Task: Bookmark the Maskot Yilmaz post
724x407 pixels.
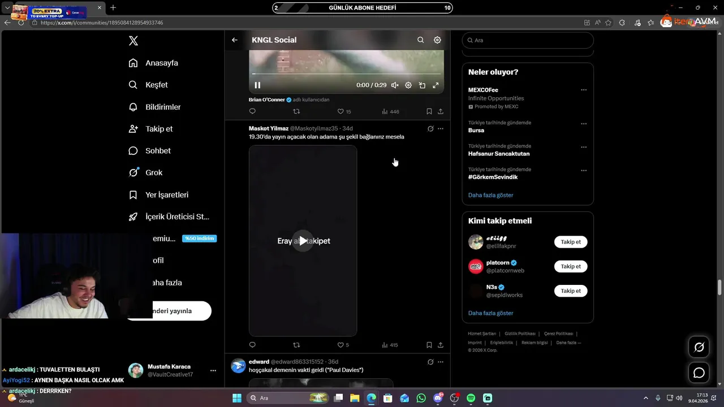Action: click(429, 345)
